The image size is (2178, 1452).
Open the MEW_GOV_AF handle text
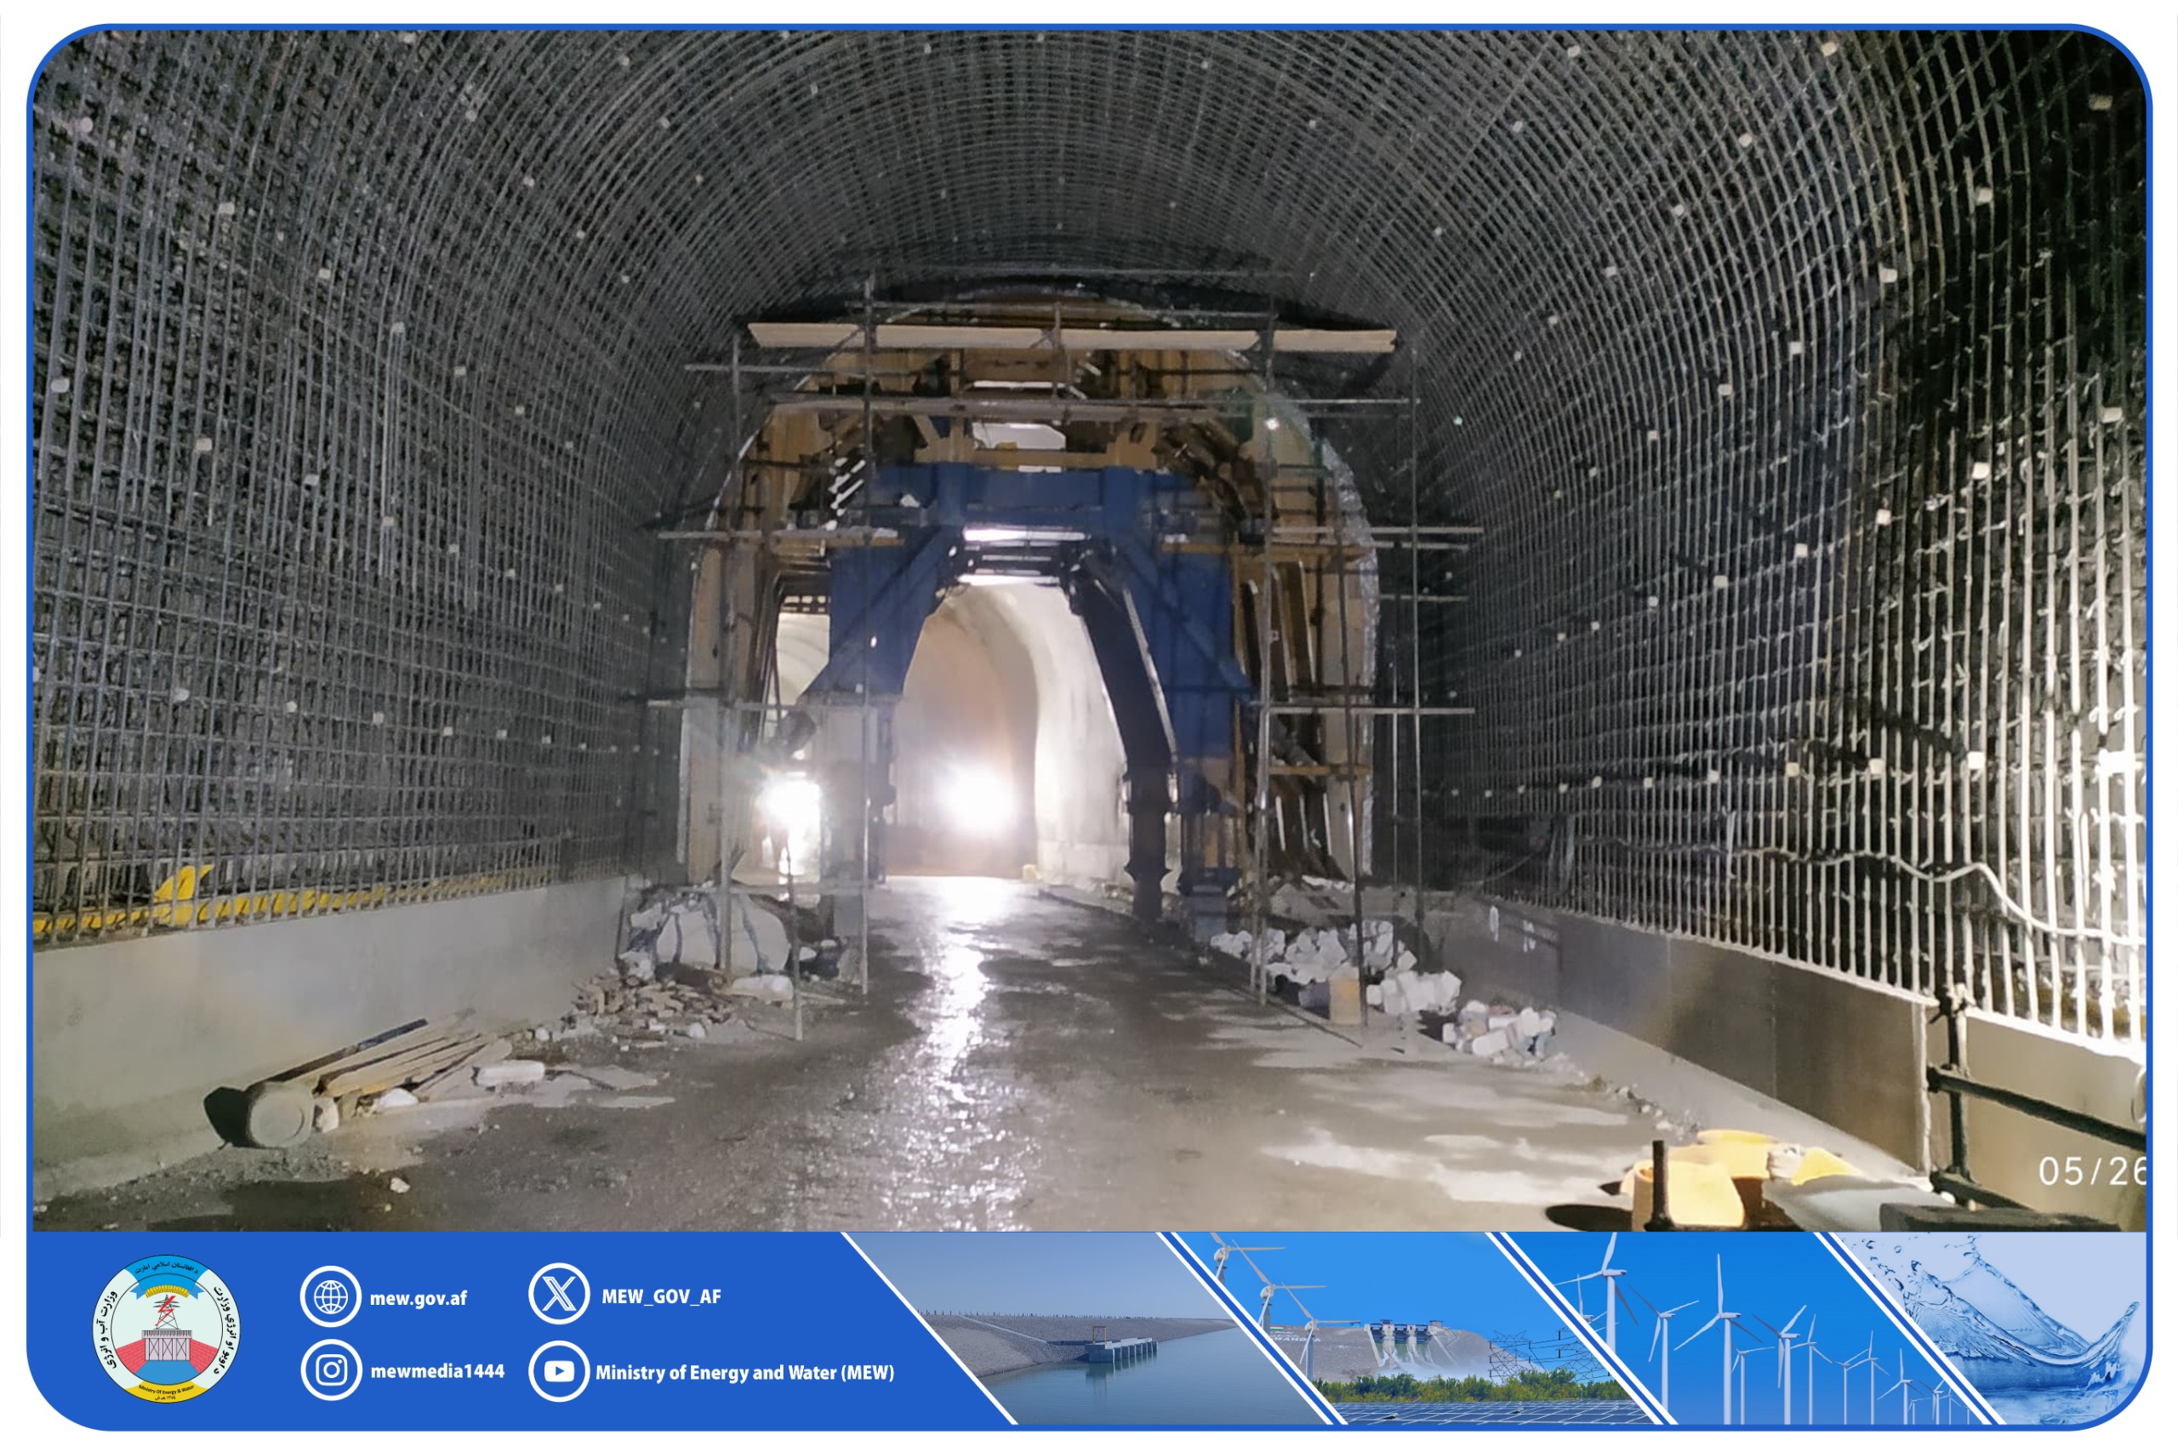660,1296
